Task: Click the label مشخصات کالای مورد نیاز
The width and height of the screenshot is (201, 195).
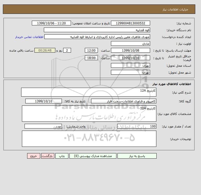Action: 174,114
